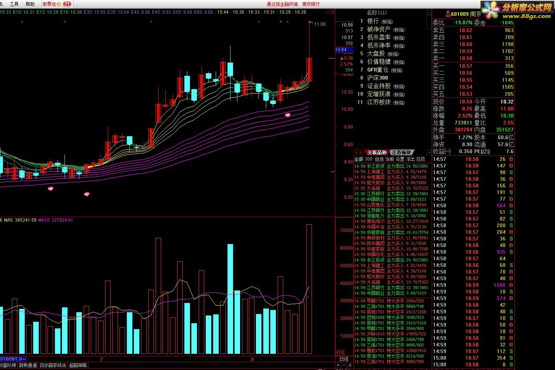
Task: Switch to 薛斯通道 indicator tab
Action: 28,365
